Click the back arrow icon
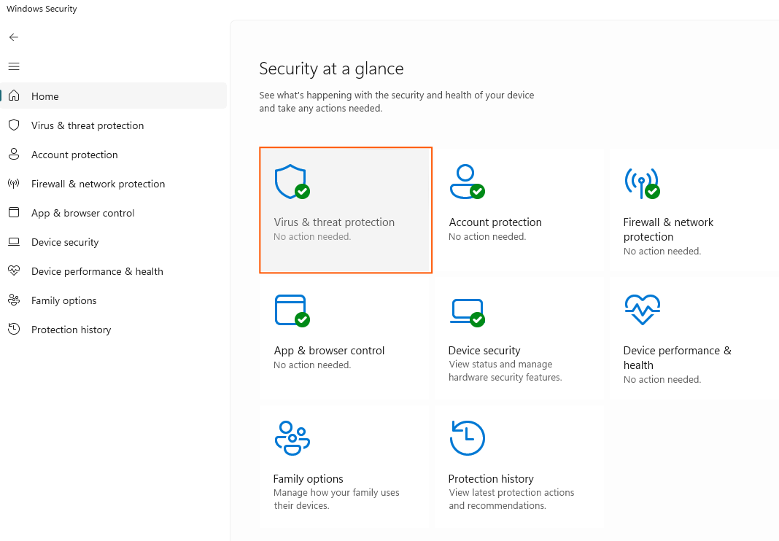This screenshot has height=541, width=779. point(14,37)
